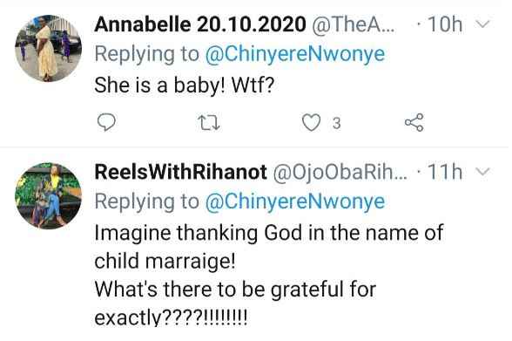
Task: Retweet Annabelle's "She is a baby" tweet
Action: click(x=209, y=123)
